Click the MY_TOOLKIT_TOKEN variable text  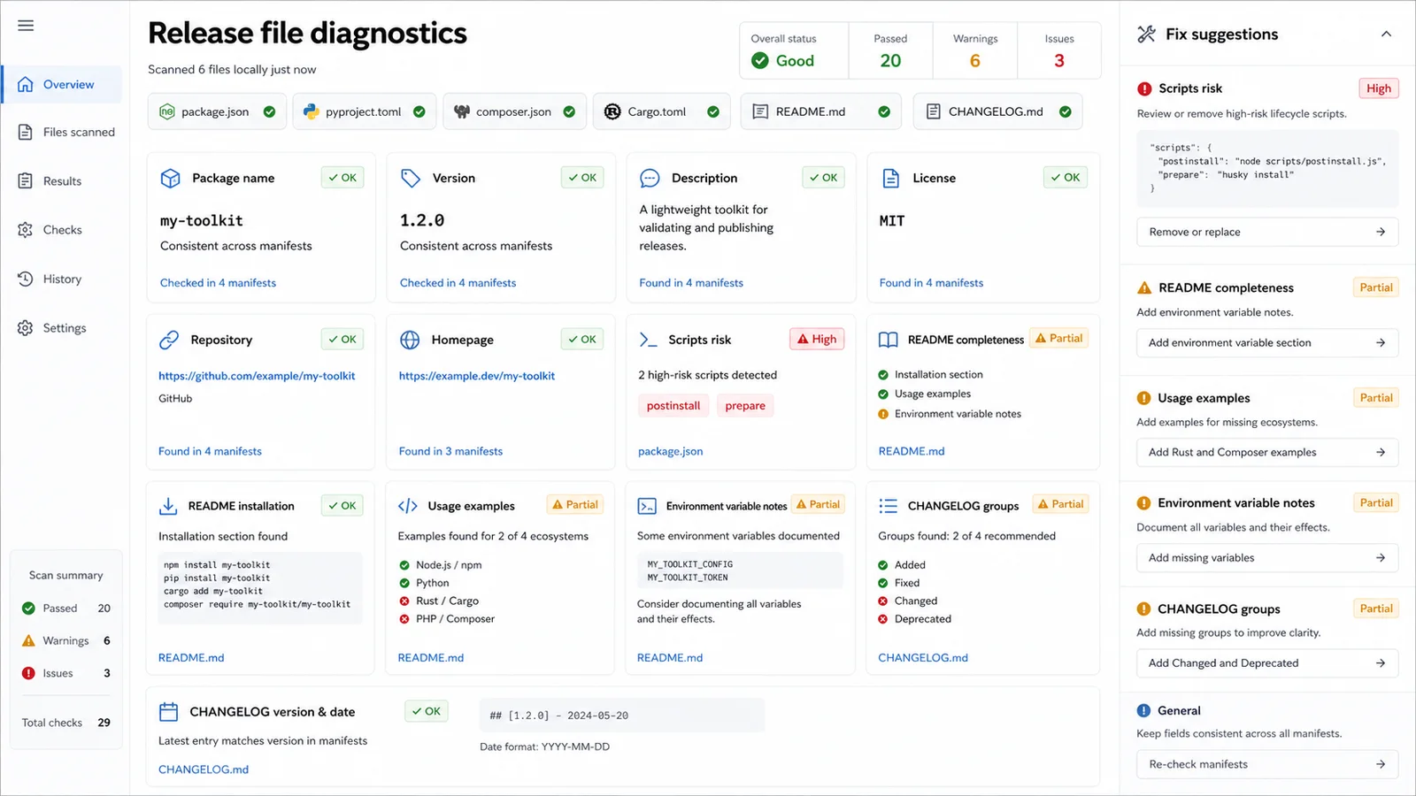pos(688,578)
